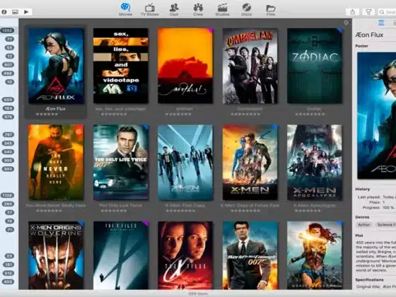Select the World Is Not Enough poster
The image size is (396, 297).
point(250,255)
